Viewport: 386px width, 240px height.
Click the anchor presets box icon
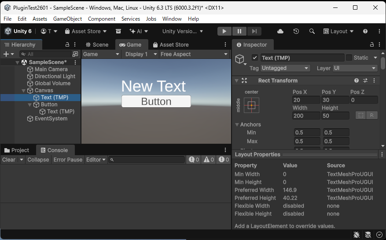click(x=251, y=105)
